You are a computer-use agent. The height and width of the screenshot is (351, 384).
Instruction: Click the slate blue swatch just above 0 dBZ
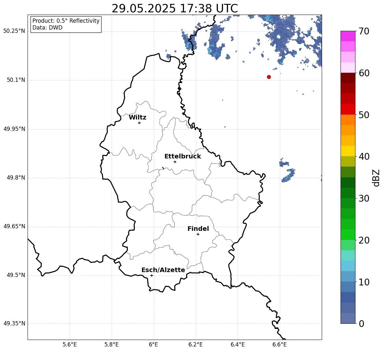pyautogui.click(x=348, y=318)
